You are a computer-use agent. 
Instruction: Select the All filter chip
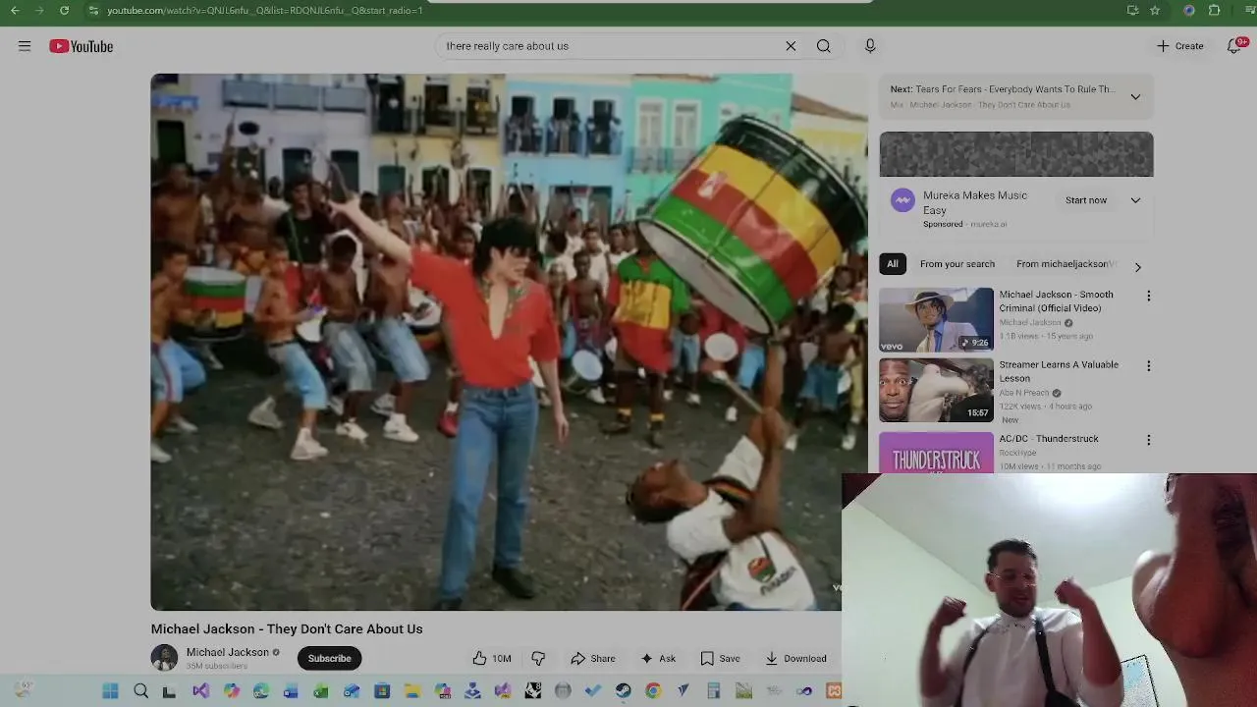[x=893, y=264]
